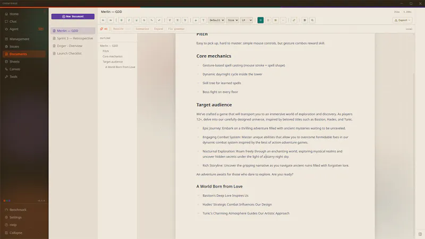This screenshot has height=239, width=425.
Task: Align text left using toolbar icon
Action: click(x=170, y=20)
